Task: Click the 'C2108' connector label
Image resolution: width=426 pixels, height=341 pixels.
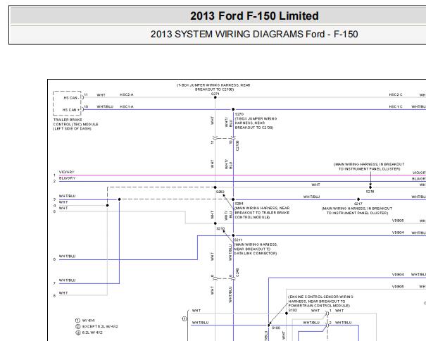Action: pyautogui.click(x=237, y=145)
